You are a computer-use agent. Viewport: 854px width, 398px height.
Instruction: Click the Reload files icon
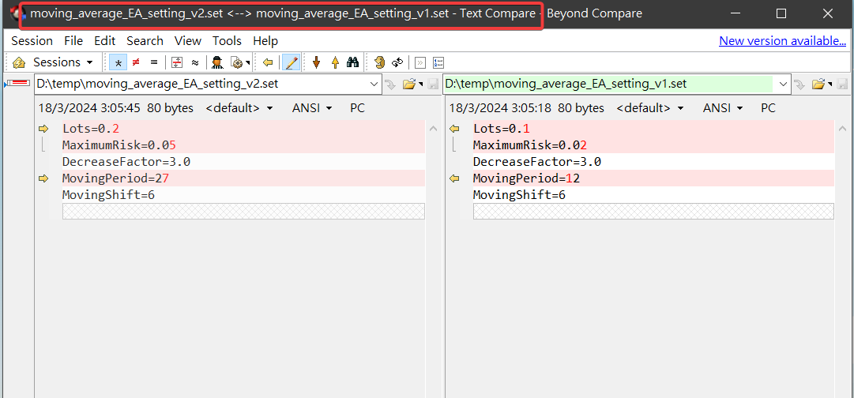coord(397,62)
